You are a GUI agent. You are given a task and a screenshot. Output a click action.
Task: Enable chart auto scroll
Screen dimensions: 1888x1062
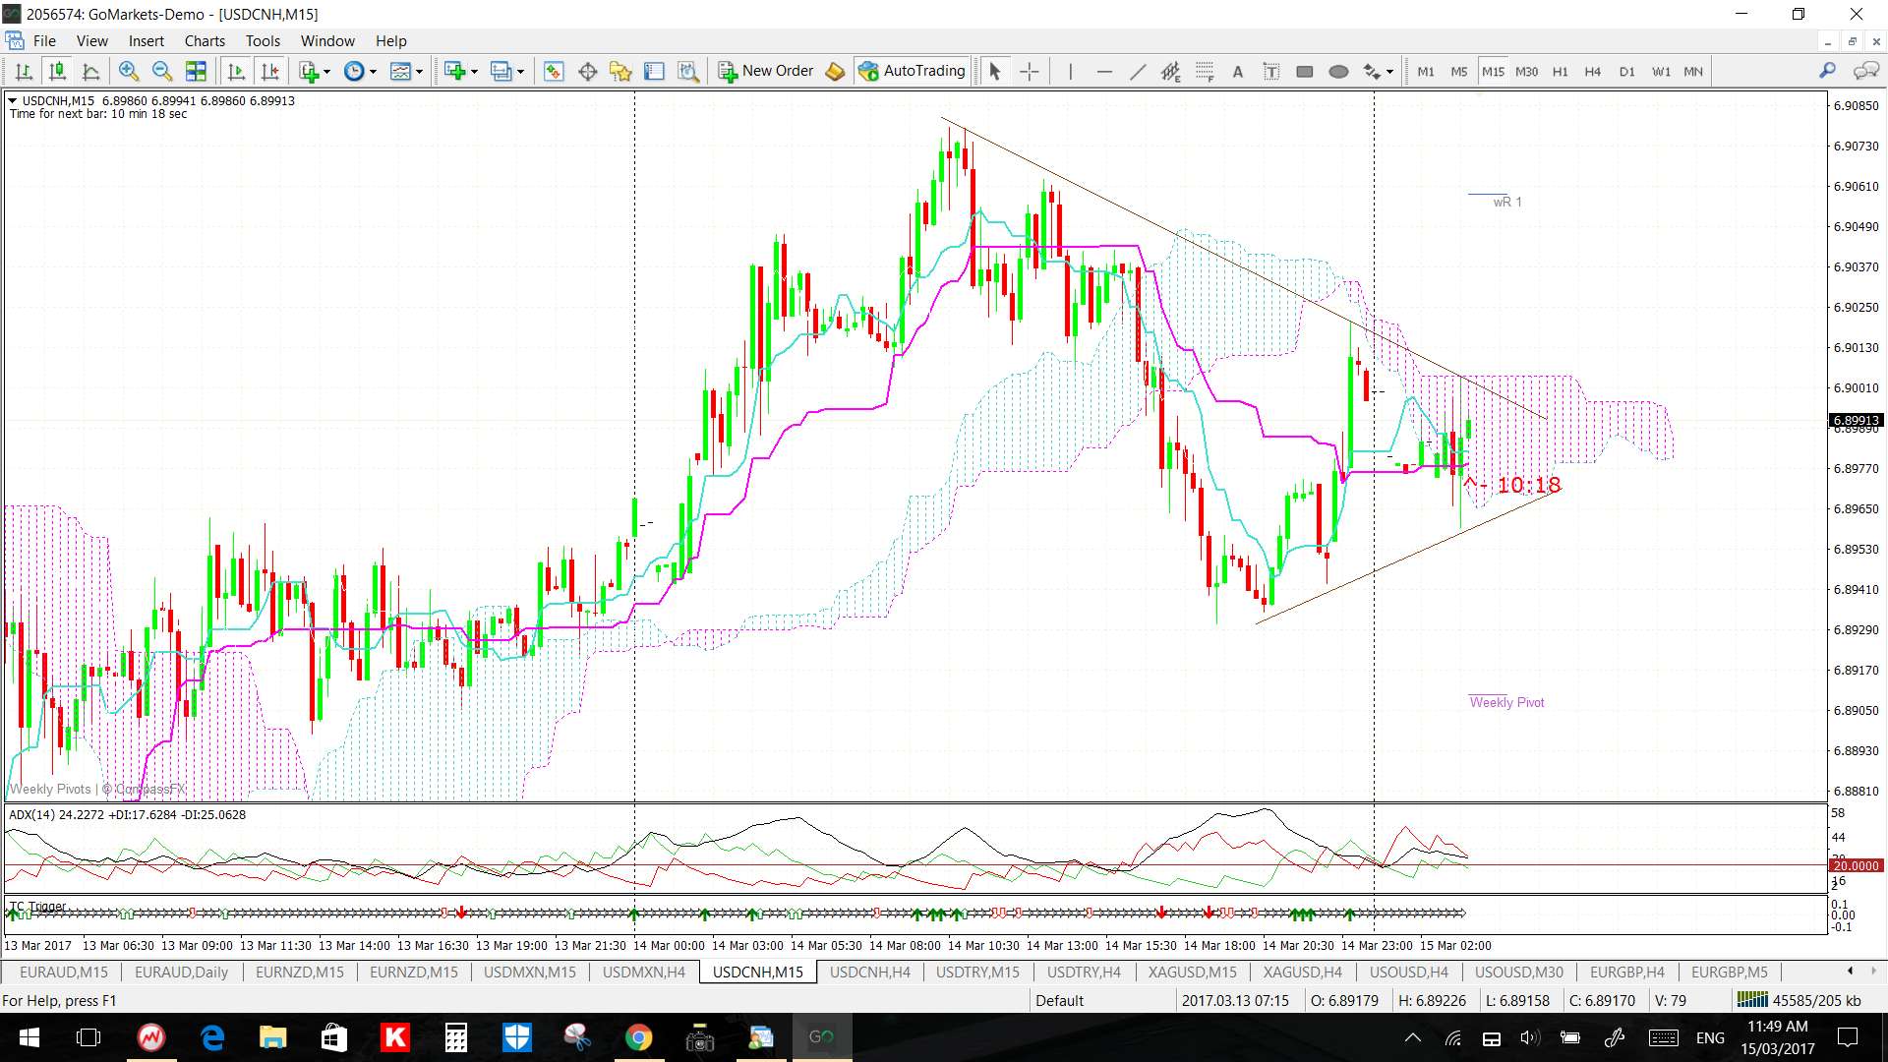(236, 71)
